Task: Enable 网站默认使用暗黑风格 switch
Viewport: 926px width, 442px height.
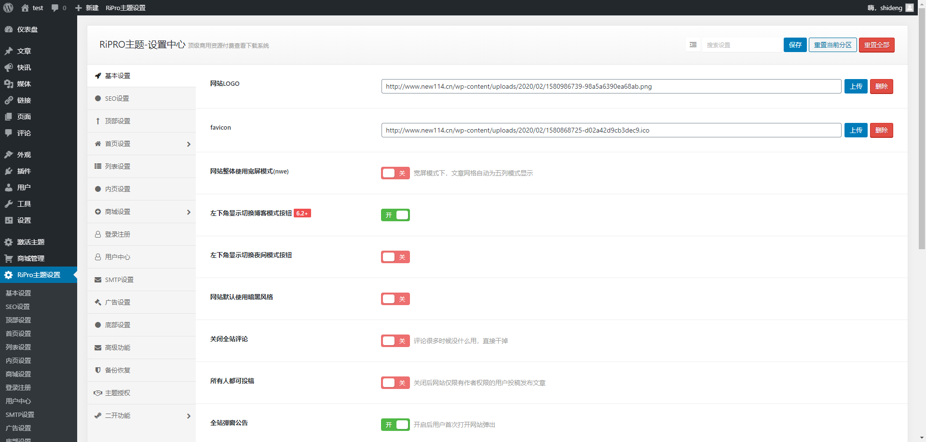Action: (395, 299)
